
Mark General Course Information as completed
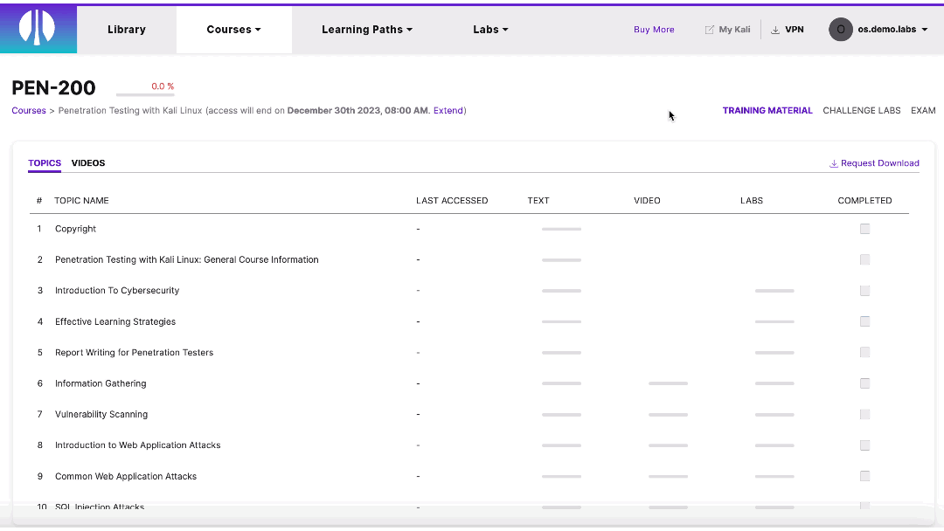[864, 259]
